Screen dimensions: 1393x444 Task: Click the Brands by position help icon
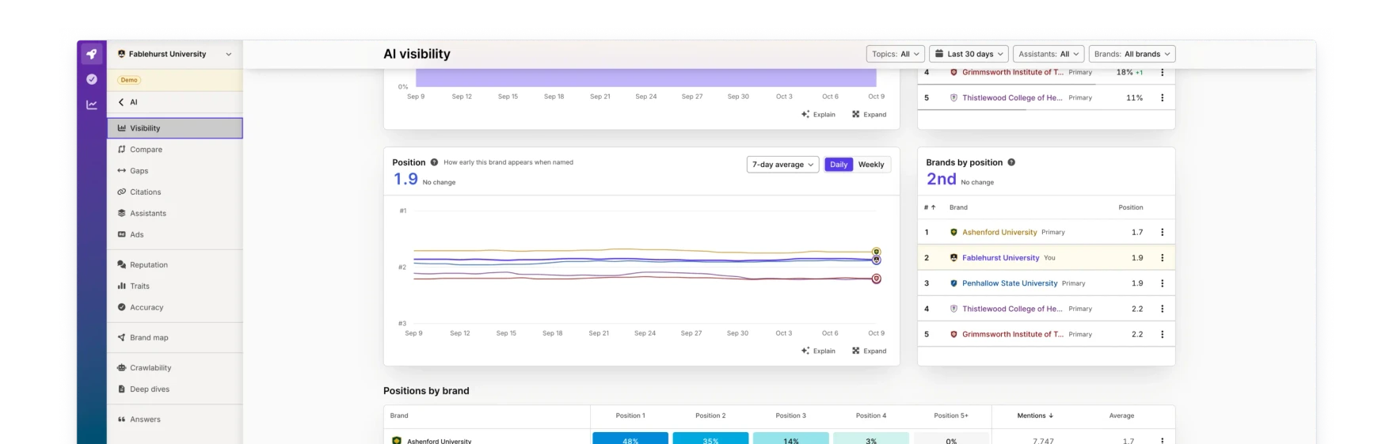coord(1011,162)
